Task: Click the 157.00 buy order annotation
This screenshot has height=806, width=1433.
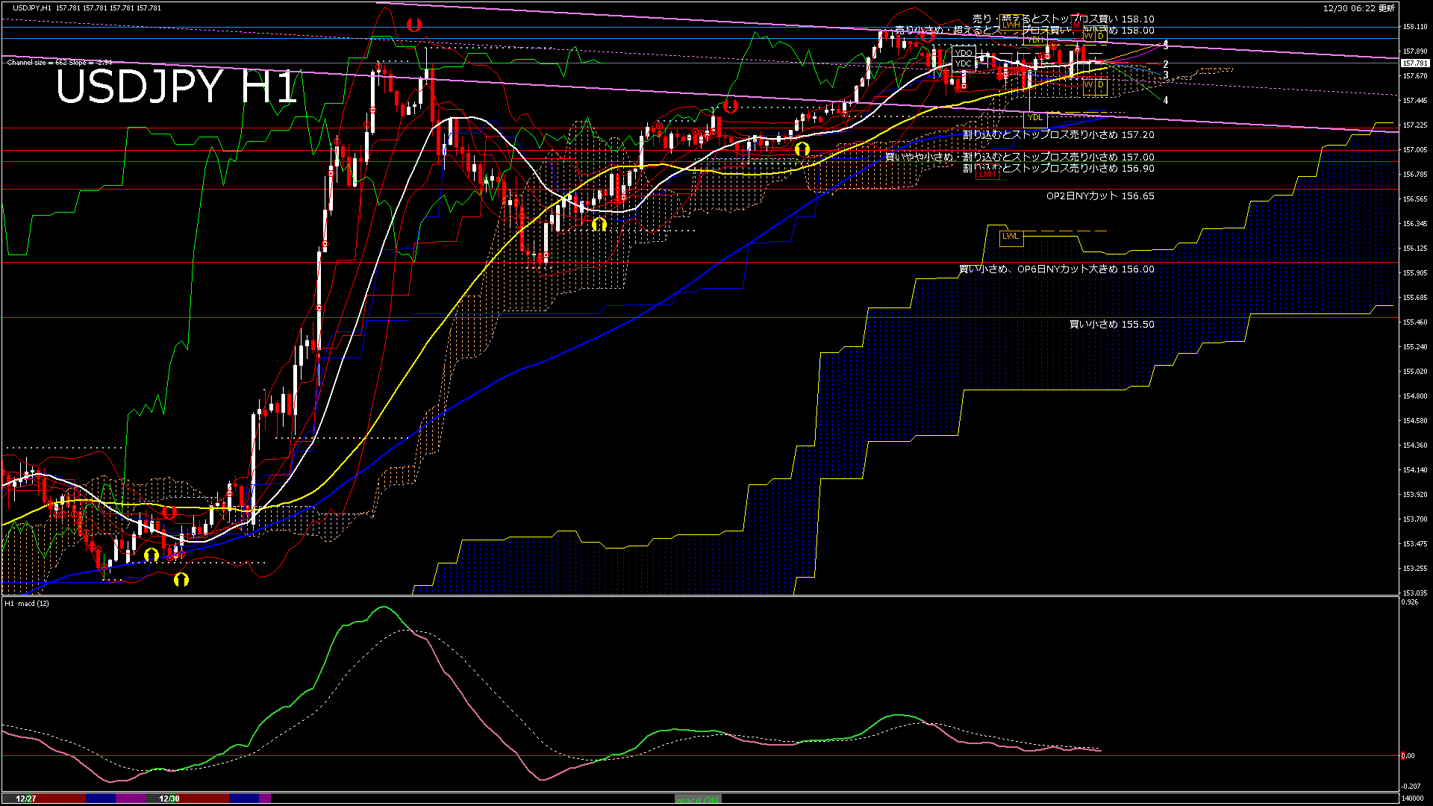Action: (x=1020, y=157)
